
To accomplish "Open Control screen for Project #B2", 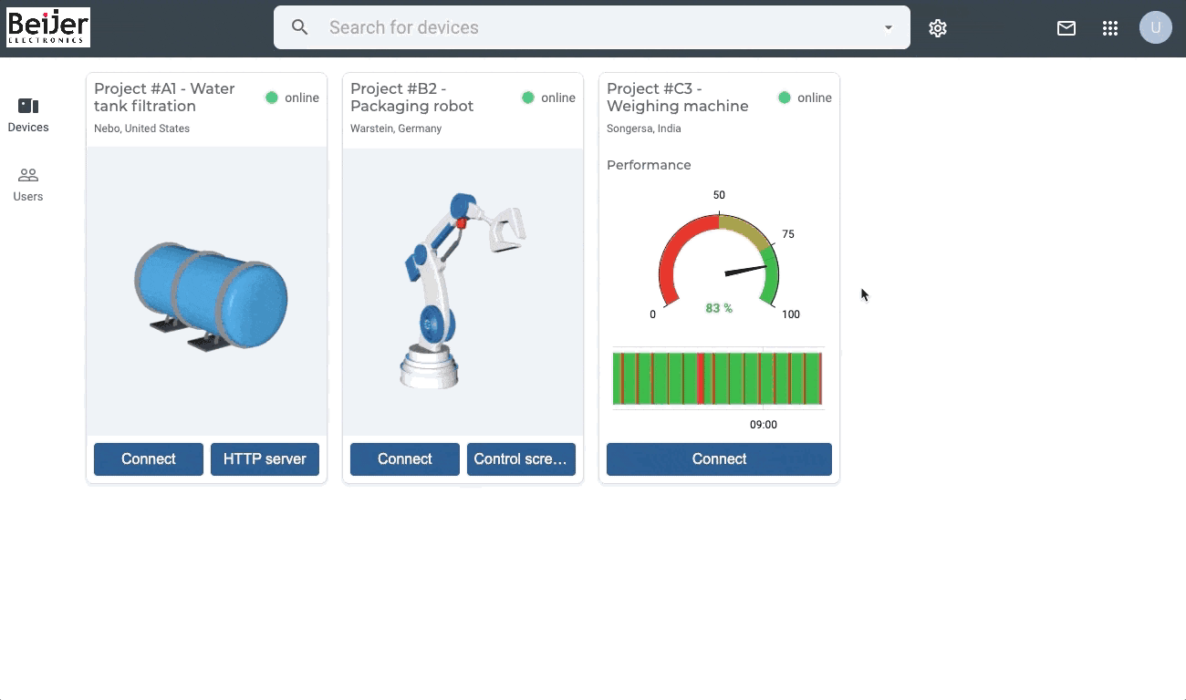I will pyautogui.click(x=521, y=459).
